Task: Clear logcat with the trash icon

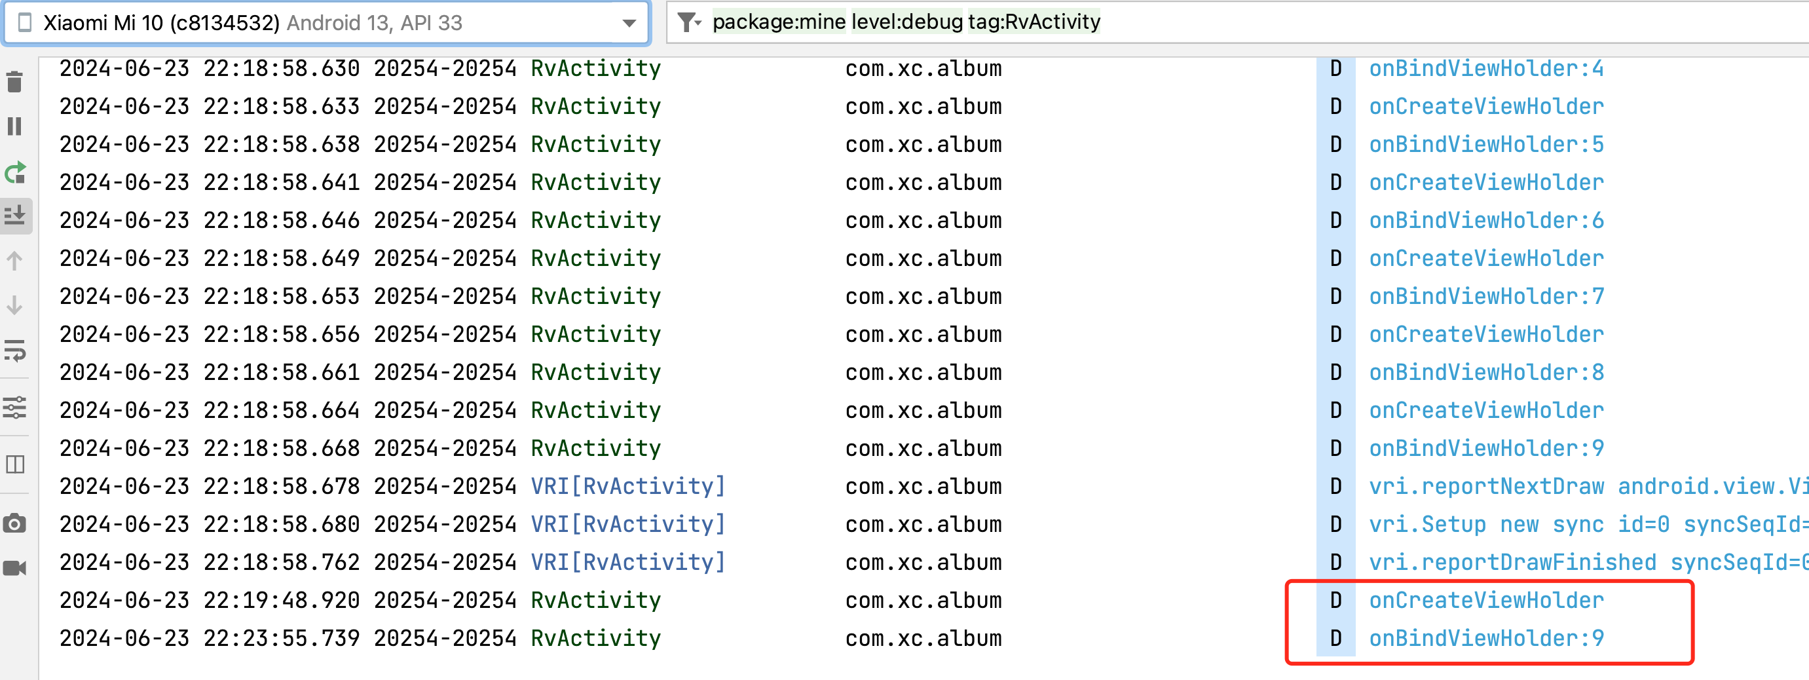Action: [15, 82]
